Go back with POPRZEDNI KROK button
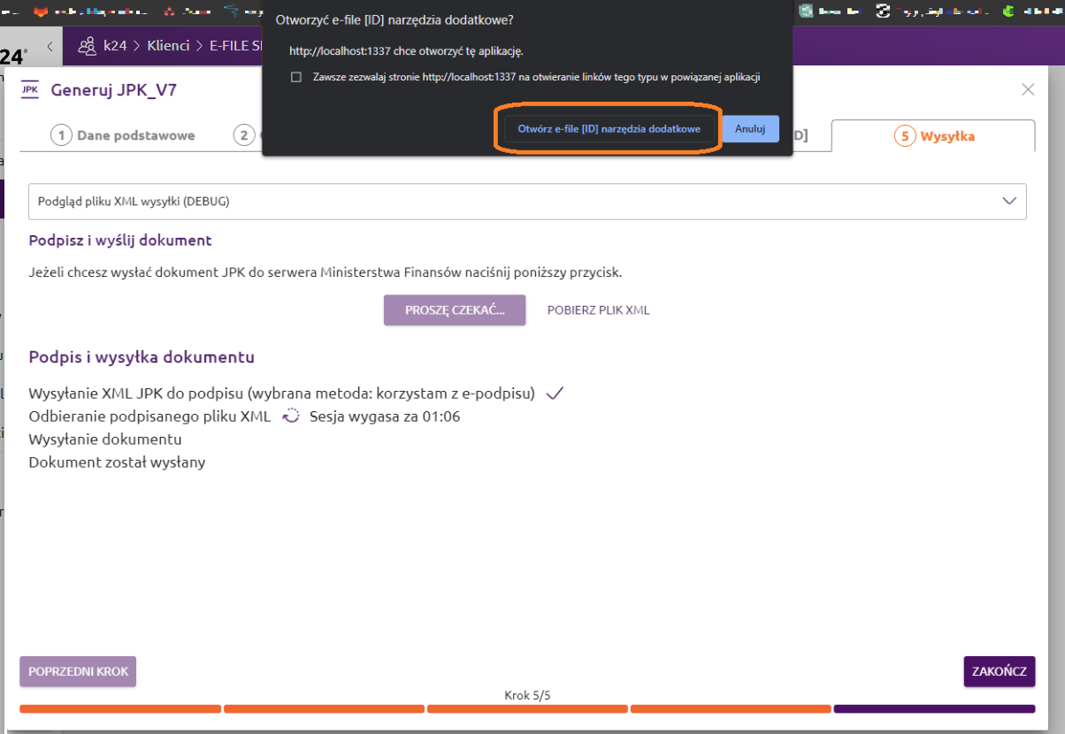 coord(78,671)
